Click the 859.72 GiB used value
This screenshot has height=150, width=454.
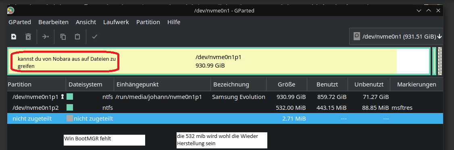pos(331,97)
